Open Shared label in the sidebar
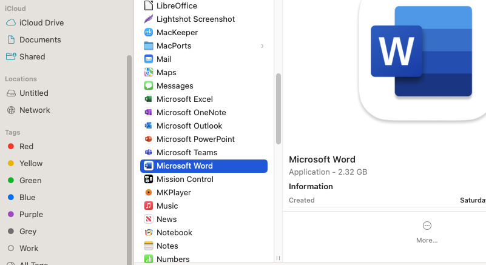 32,56
